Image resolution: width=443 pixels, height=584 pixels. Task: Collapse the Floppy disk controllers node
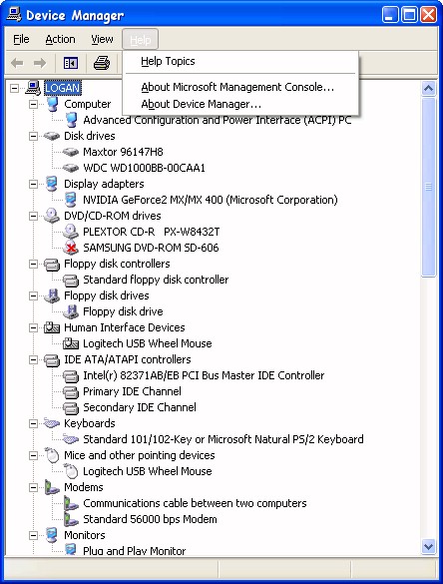click(x=34, y=264)
